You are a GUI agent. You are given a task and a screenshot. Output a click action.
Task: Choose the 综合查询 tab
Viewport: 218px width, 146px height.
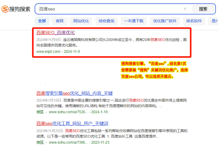tap(106, 21)
